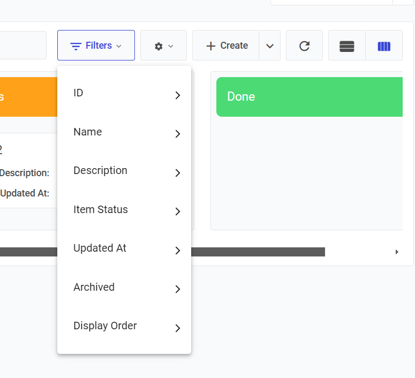Click the scrollbar right arrow

click(x=397, y=252)
